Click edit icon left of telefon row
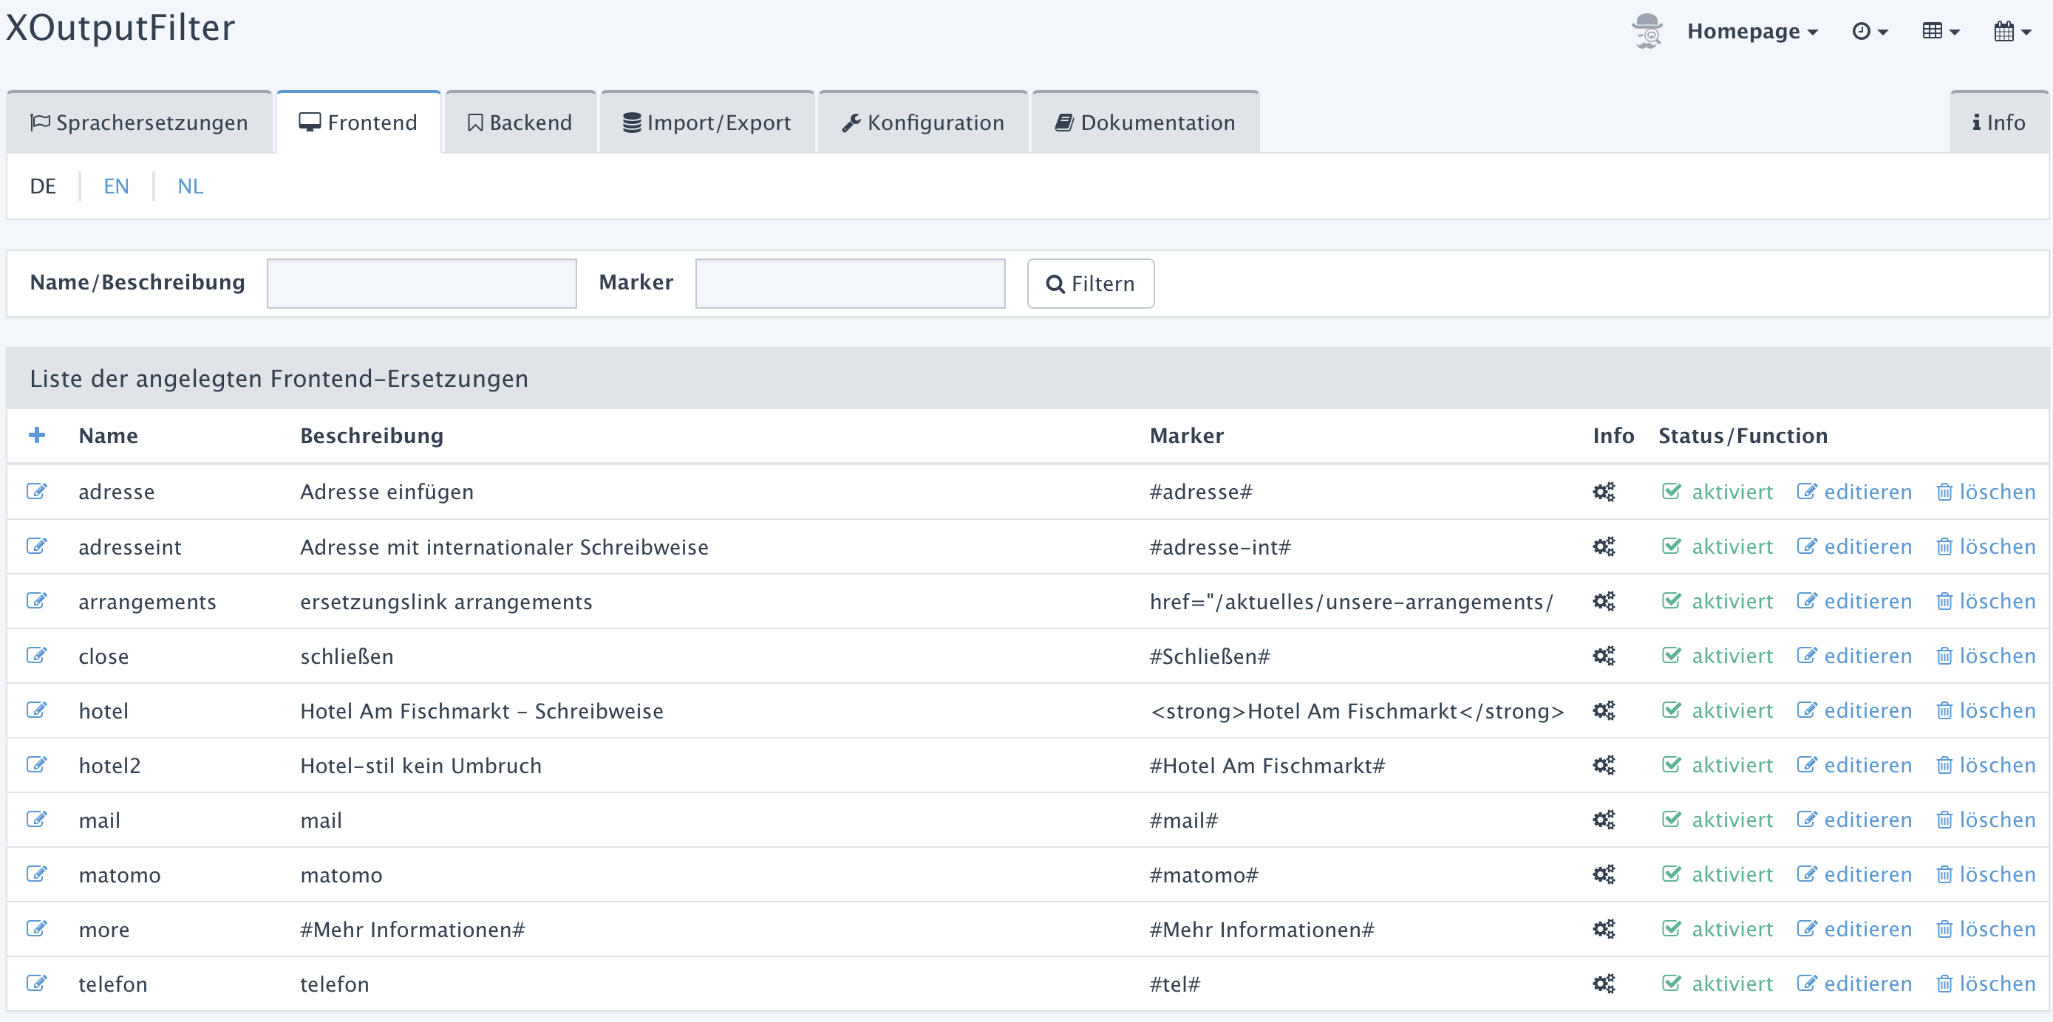This screenshot has height=1022, width=2053. (x=37, y=984)
